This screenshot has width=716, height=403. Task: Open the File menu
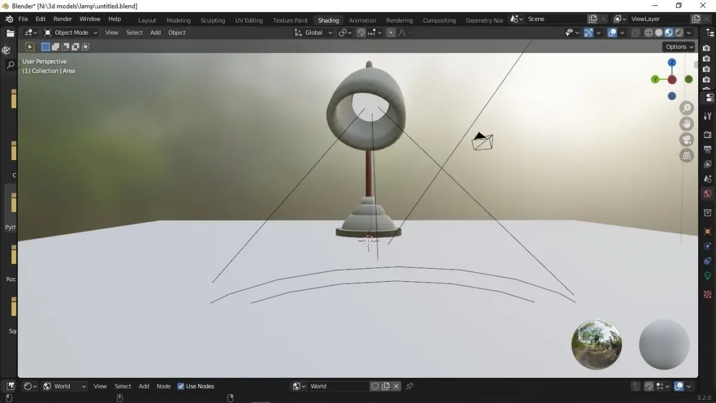coord(23,19)
